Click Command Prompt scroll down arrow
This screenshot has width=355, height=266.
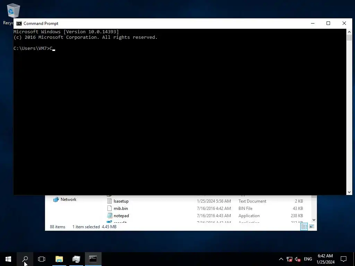click(349, 192)
